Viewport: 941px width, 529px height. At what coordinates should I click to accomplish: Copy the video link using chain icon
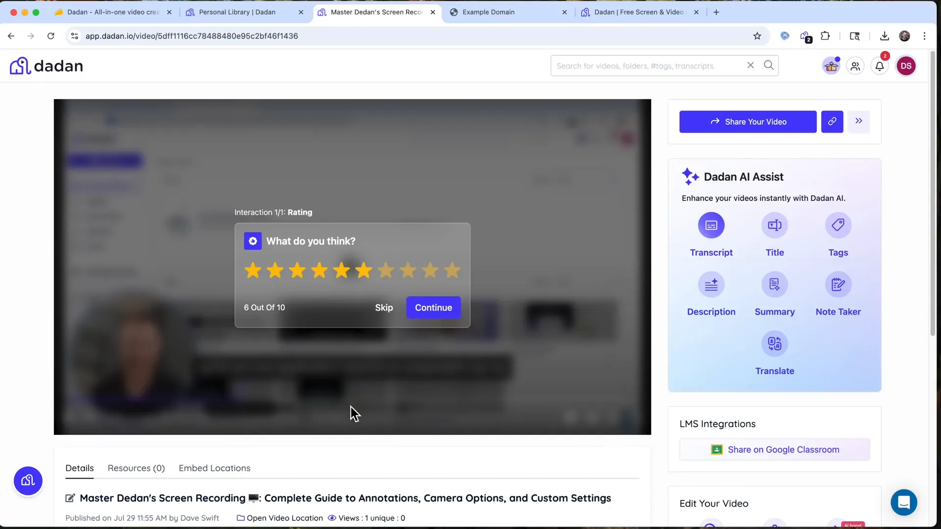(832, 121)
